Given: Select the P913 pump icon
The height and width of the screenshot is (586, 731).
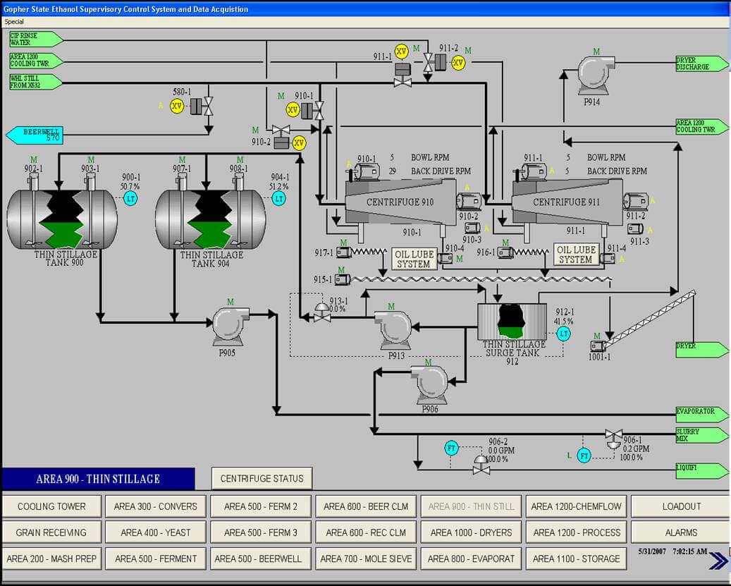Looking at the screenshot, I should (394, 329).
